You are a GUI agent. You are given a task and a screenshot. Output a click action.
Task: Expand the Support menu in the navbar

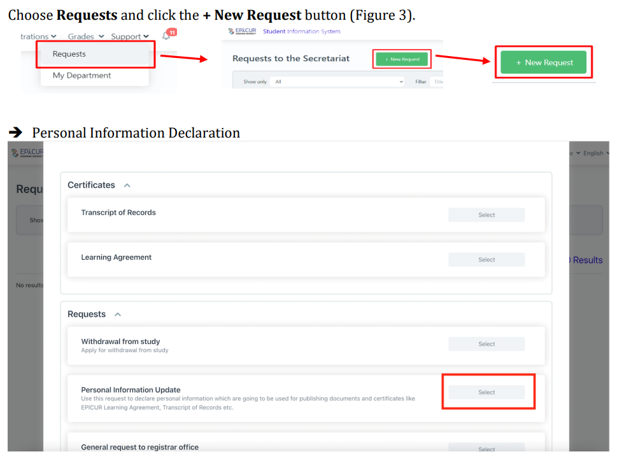tap(130, 36)
